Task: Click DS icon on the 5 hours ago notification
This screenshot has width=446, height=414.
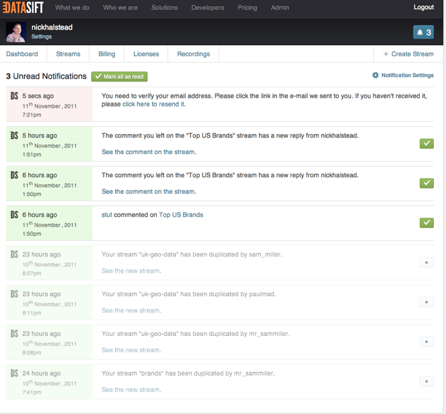Action: coord(14,135)
